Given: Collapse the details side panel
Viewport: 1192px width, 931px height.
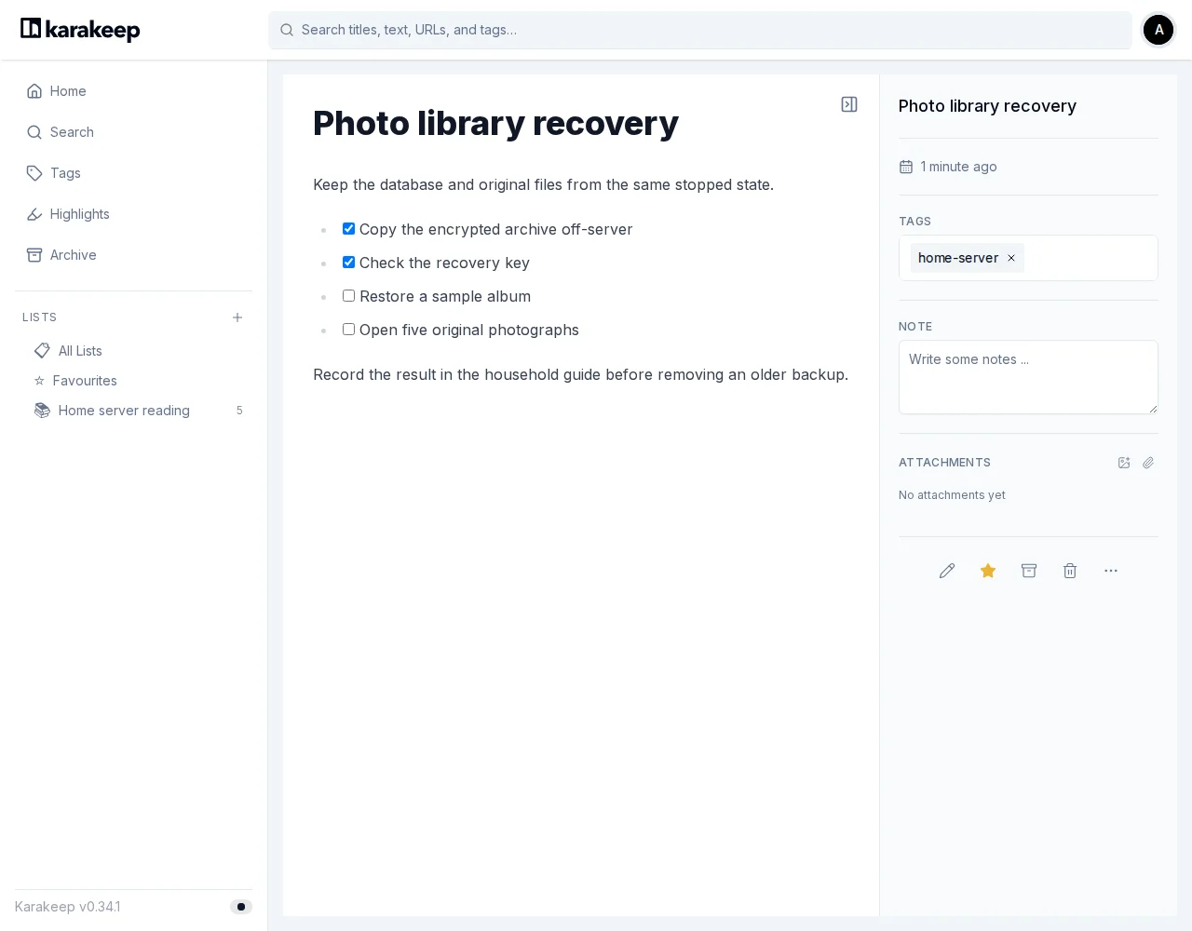Looking at the screenshot, I should point(849,104).
